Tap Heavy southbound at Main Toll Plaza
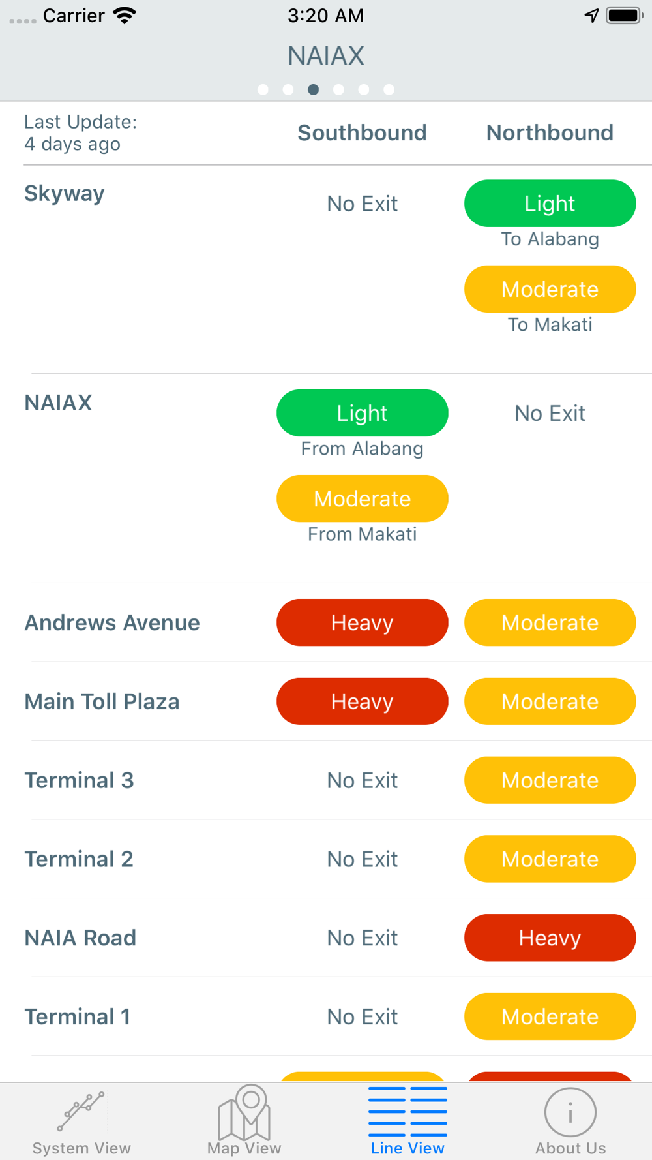This screenshot has height=1160, width=652. click(x=362, y=701)
